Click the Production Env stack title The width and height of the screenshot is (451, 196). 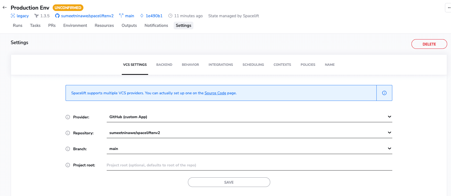tap(30, 8)
